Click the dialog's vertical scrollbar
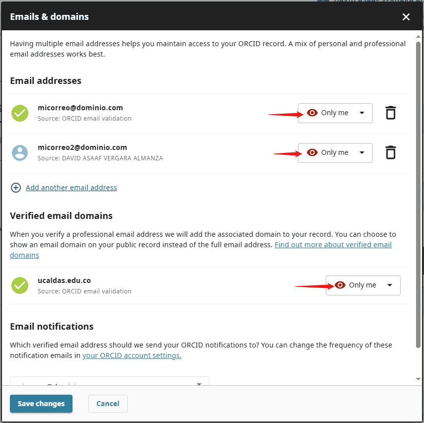The height and width of the screenshot is (423, 424). click(419, 199)
